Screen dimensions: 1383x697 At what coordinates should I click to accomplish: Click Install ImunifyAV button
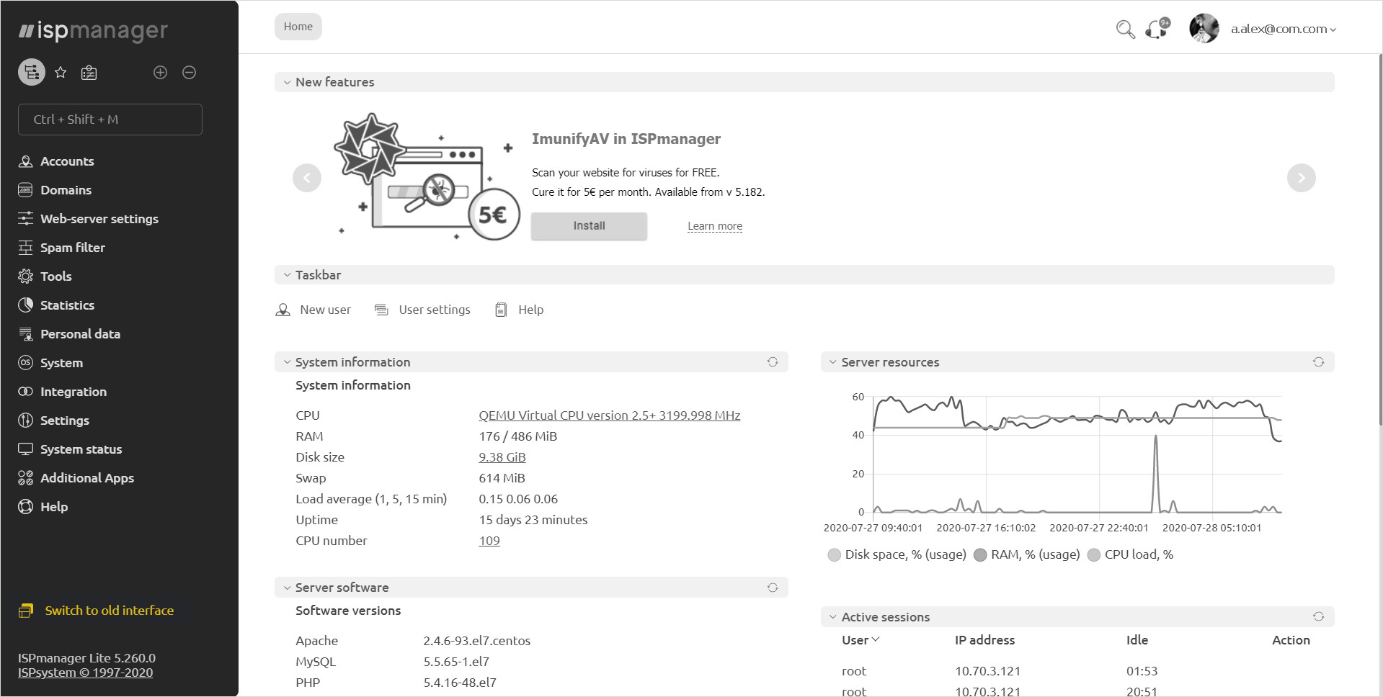pyautogui.click(x=589, y=226)
